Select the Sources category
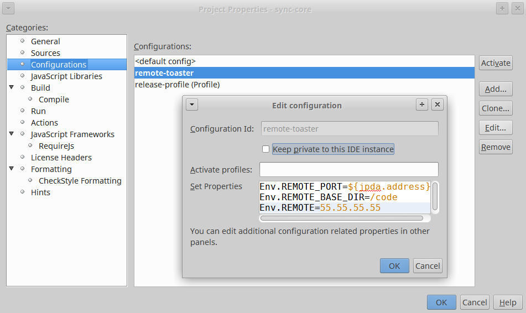 tap(45, 53)
